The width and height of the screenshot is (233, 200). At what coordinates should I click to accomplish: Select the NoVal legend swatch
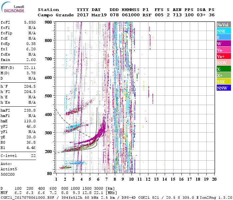[x=224, y=25]
